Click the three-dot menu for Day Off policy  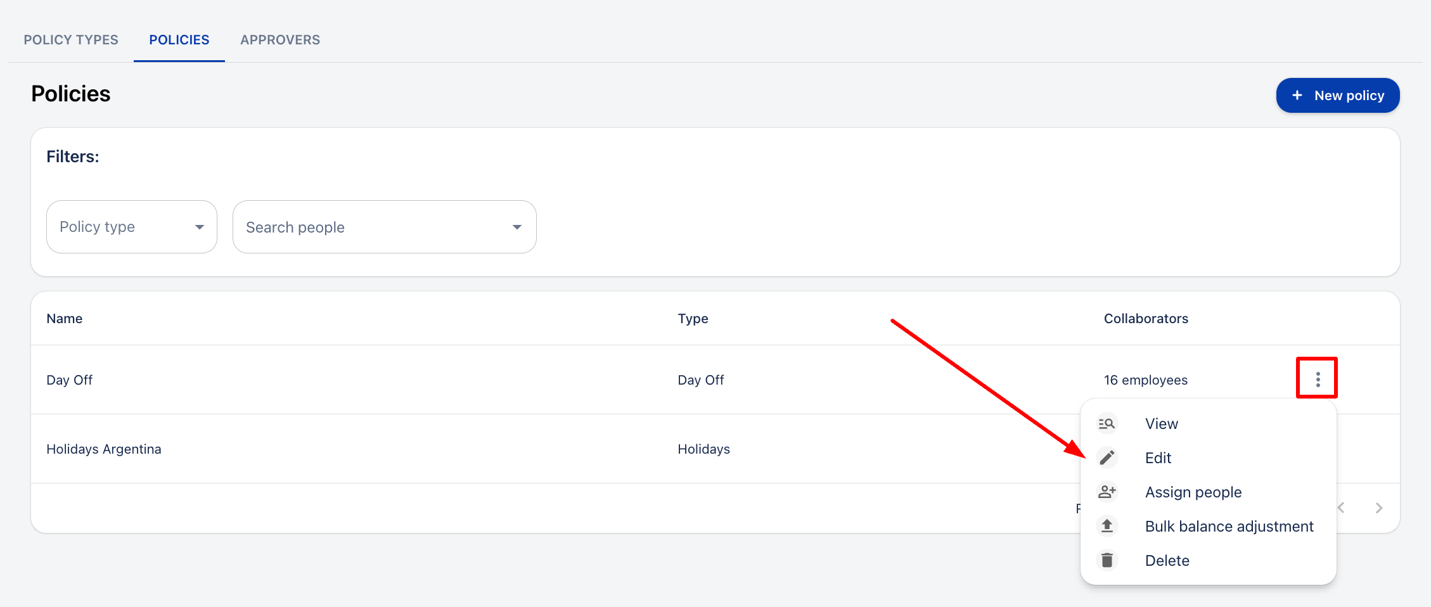pos(1318,379)
